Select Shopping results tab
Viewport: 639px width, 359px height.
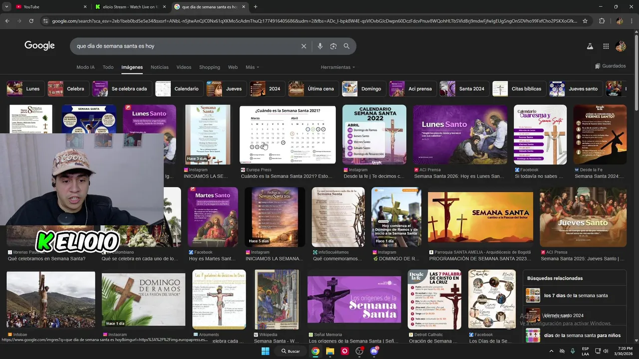(210, 67)
